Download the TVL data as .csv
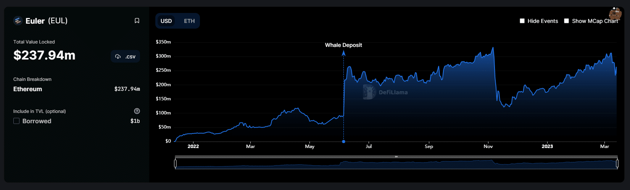Screen dimensions: 630x190 pos(126,56)
